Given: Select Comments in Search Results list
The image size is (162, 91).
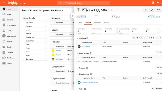Looking at the screenshot, I should (35, 59).
